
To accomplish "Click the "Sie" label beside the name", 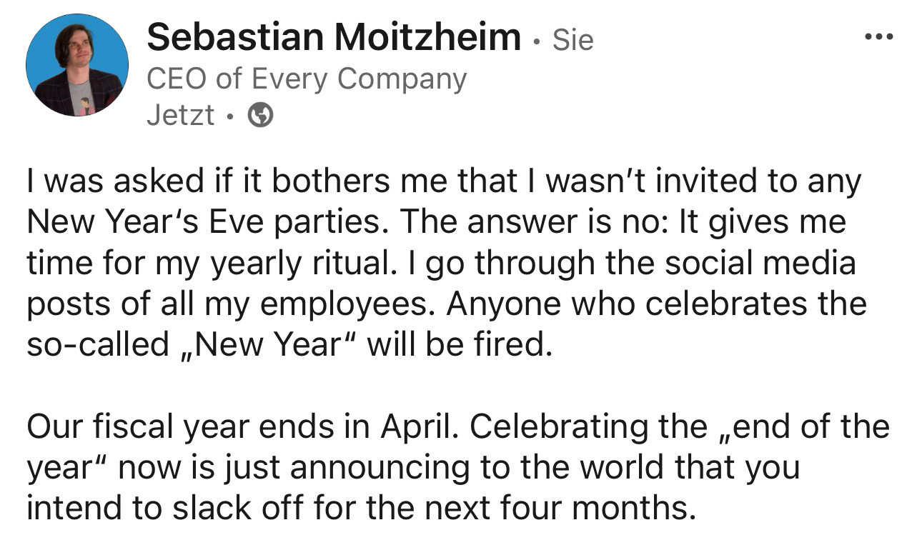I will point(573,40).
